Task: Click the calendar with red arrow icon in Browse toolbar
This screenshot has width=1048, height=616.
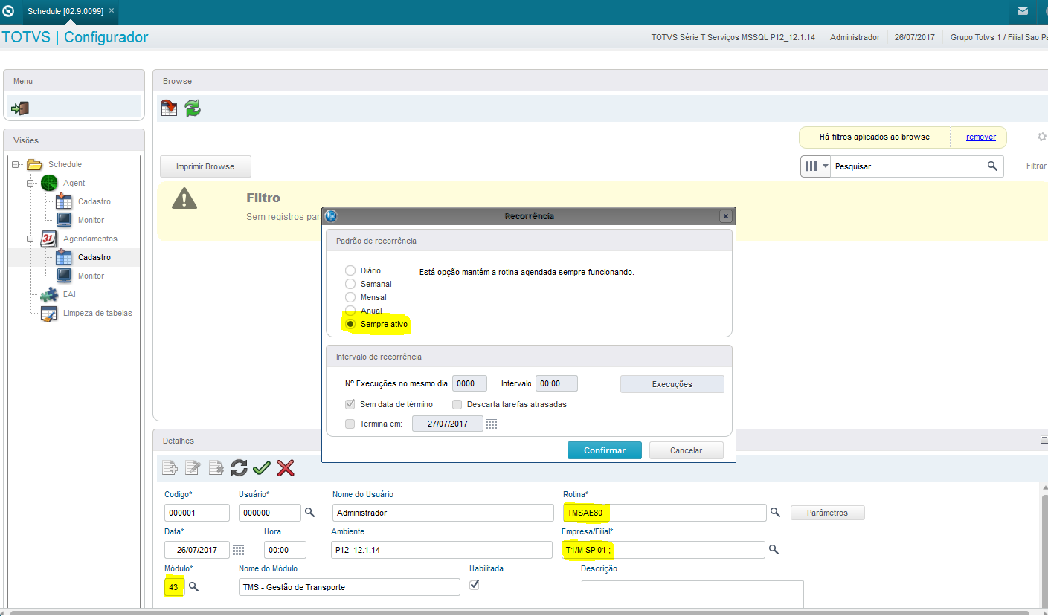Action: click(x=170, y=108)
